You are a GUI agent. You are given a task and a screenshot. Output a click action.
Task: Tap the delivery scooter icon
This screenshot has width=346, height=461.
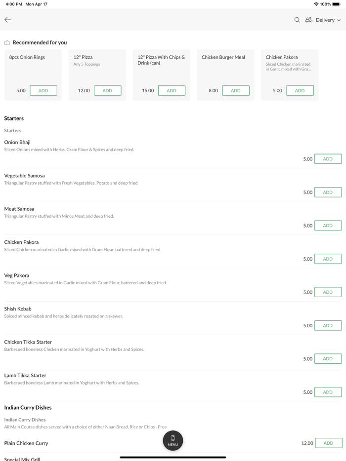308,20
